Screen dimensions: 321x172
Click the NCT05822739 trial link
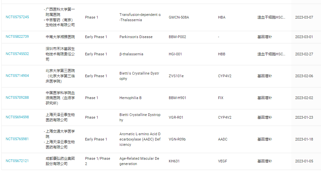[17, 37]
